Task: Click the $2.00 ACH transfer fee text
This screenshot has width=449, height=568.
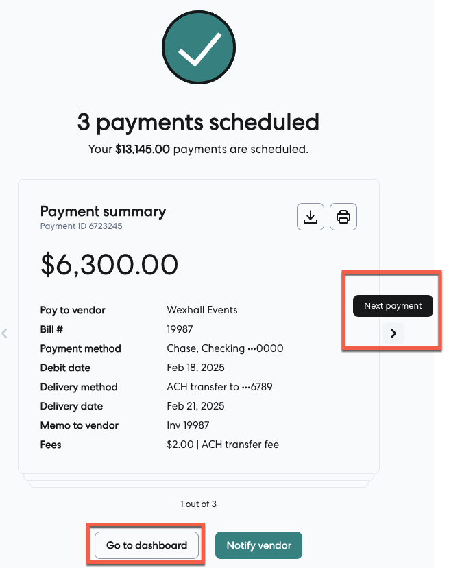Action: point(223,445)
